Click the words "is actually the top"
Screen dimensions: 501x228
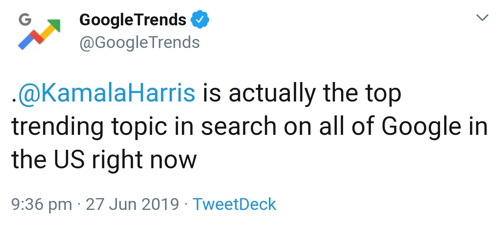[301, 94]
